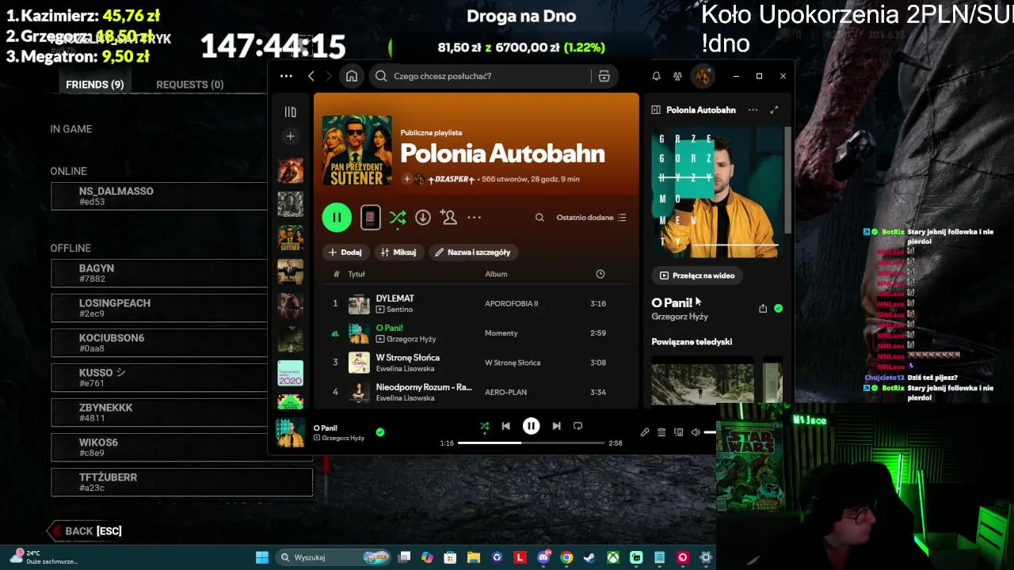Image resolution: width=1014 pixels, height=570 pixels.
Task: Sort tracks by Tytuł column
Action: click(x=356, y=274)
